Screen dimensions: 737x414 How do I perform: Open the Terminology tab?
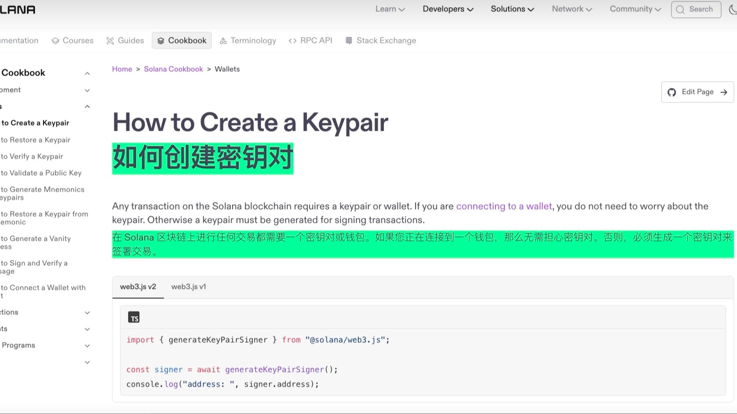coord(248,41)
